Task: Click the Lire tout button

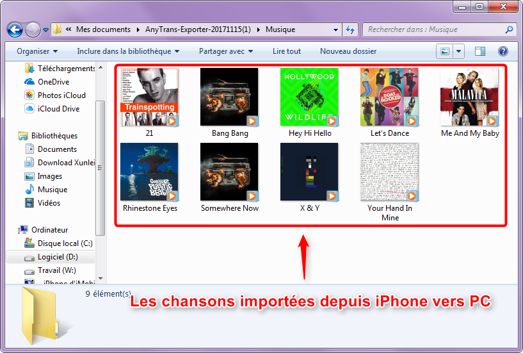Action: click(287, 51)
